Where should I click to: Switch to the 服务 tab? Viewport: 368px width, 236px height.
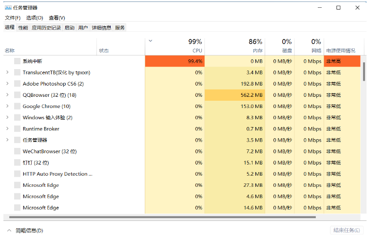point(120,28)
